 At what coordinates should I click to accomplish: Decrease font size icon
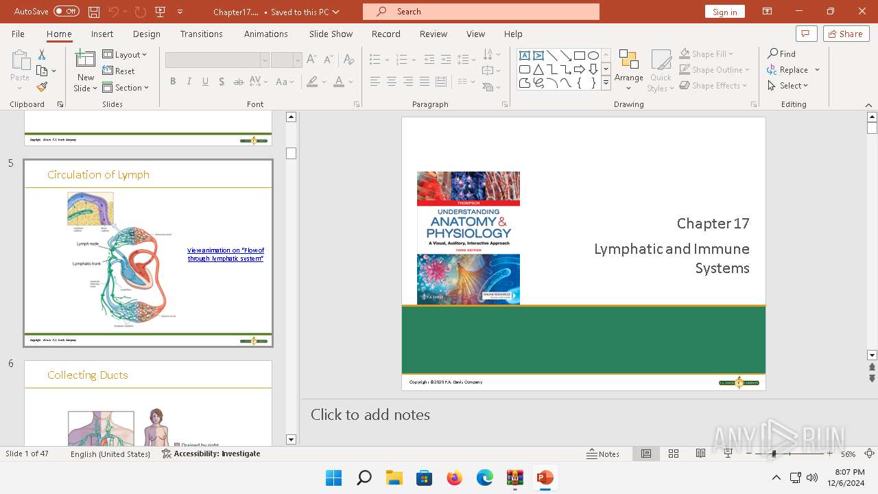click(x=327, y=60)
